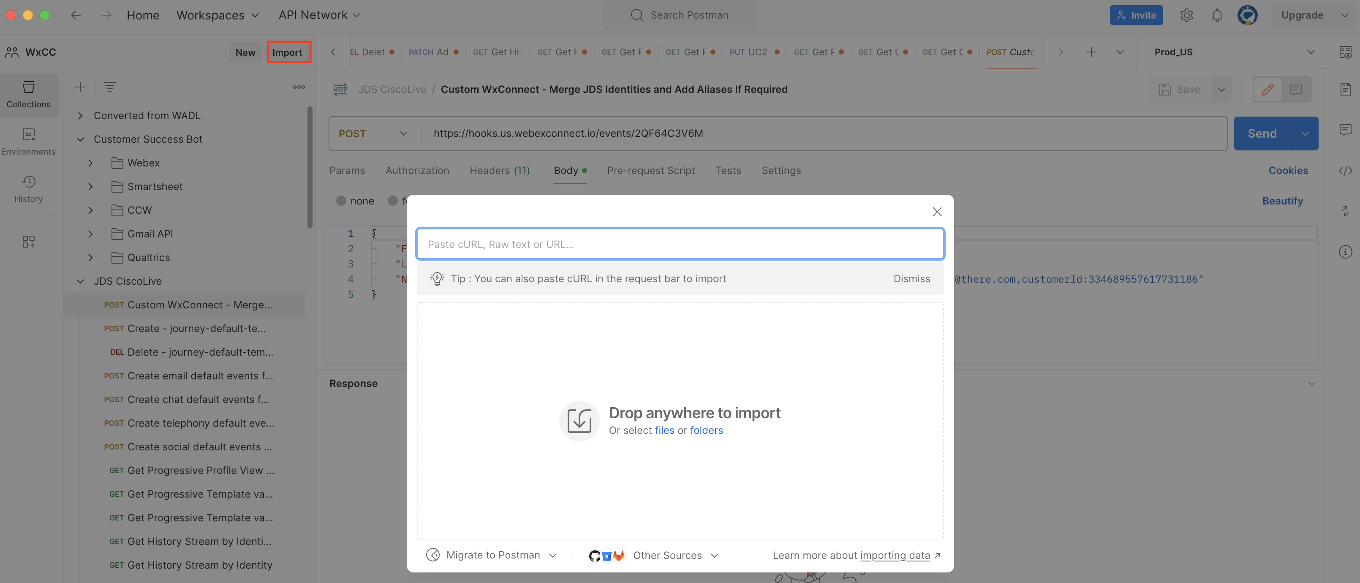Open the API Network dropdown menu
The image size is (1360, 583).
pyautogui.click(x=319, y=15)
